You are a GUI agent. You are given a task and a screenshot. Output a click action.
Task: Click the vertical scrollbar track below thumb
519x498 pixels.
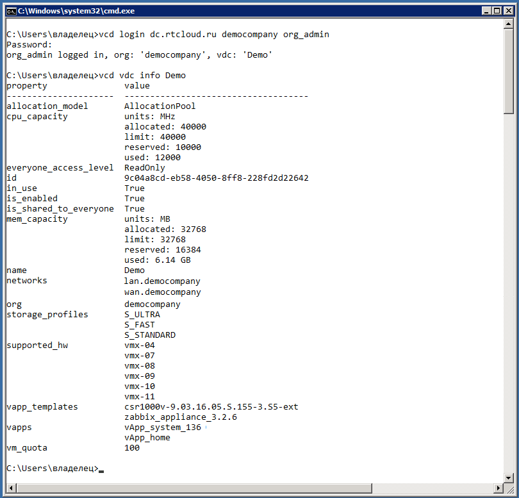[x=509, y=288]
